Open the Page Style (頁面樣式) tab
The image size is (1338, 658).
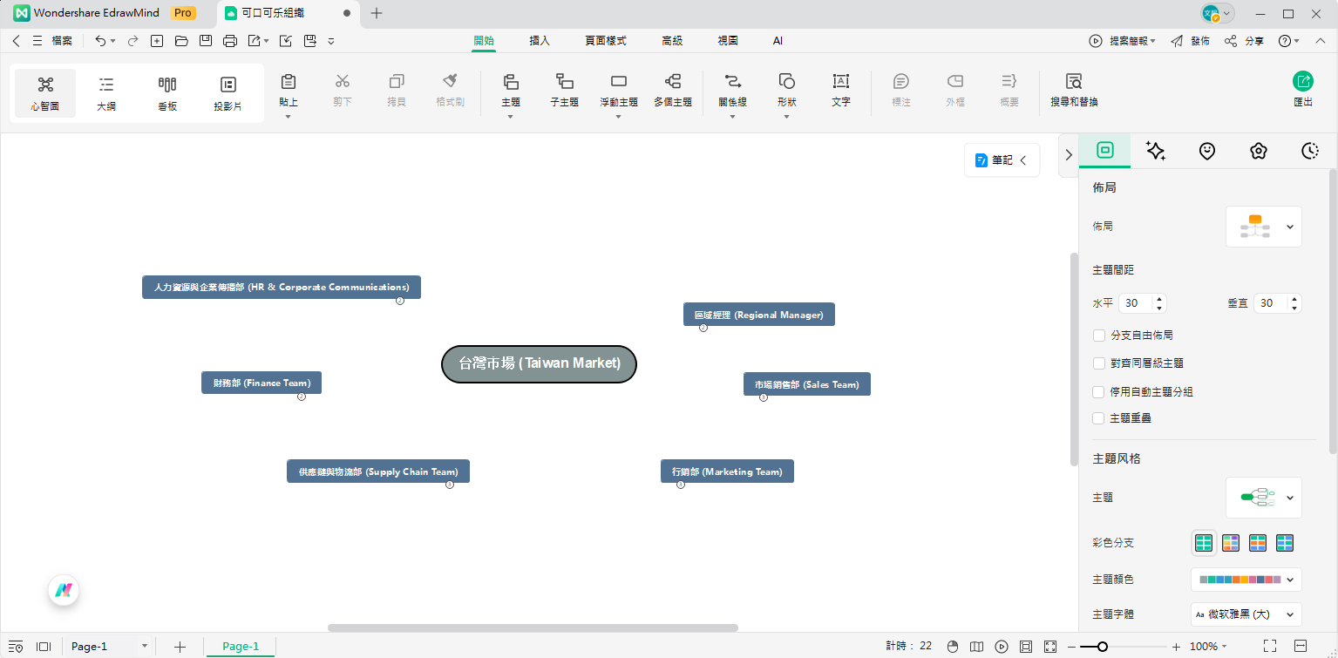pyautogui.click(x=605, y=41)
